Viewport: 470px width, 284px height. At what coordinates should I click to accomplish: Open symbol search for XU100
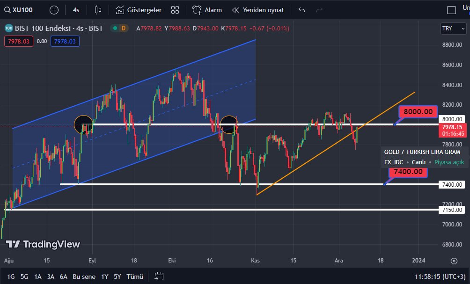click(x=19, y=10)
